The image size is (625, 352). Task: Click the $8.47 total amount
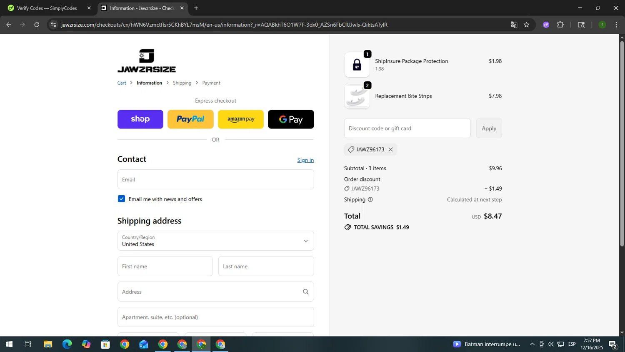[492, 216]
